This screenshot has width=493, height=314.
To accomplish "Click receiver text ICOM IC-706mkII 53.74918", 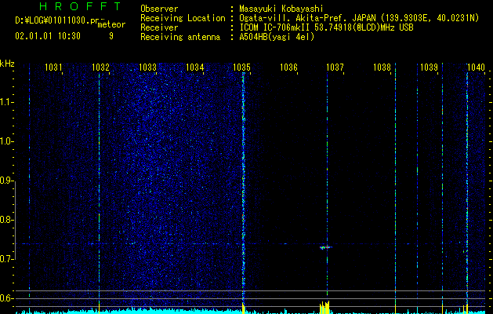I will [x=297, y=27].
